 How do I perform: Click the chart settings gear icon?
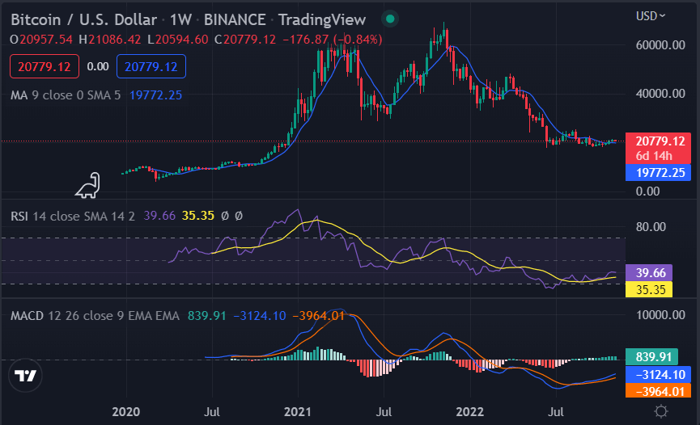point(660,410)
